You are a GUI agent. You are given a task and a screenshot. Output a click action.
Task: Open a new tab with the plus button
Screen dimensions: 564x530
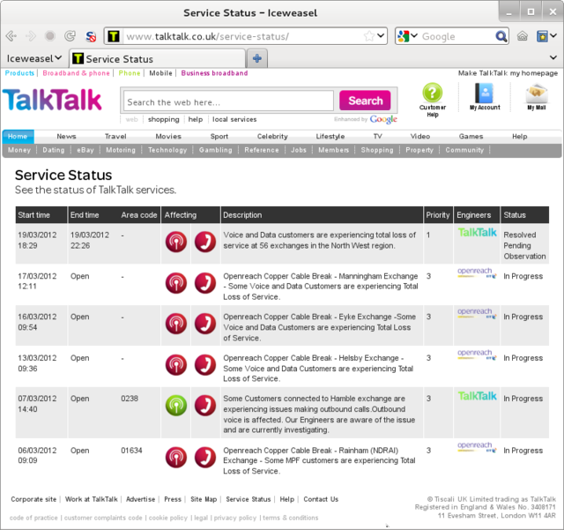coord(257,58)
